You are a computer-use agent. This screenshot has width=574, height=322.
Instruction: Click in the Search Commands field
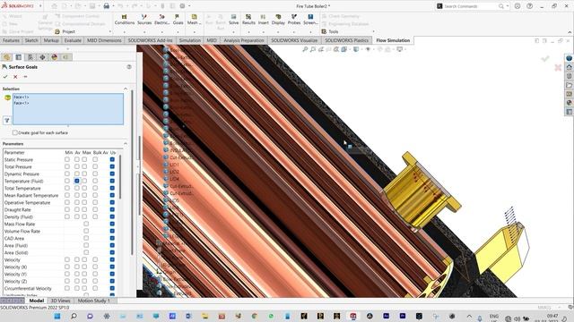coord(470,6)
